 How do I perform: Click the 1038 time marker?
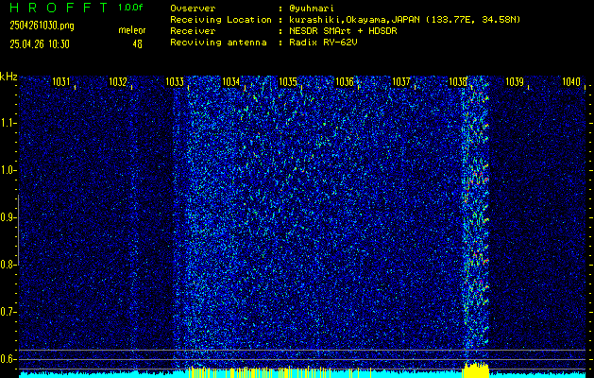pos(458,81)
